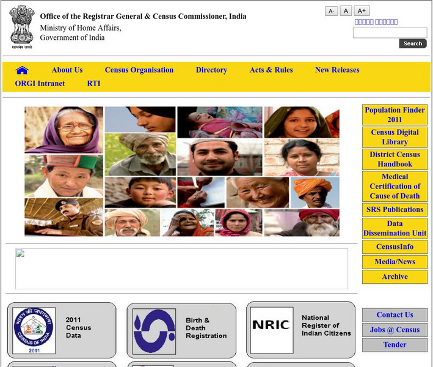433x367 pixels.
Task: Open the Tender link
Action: [x=395, y=344]
